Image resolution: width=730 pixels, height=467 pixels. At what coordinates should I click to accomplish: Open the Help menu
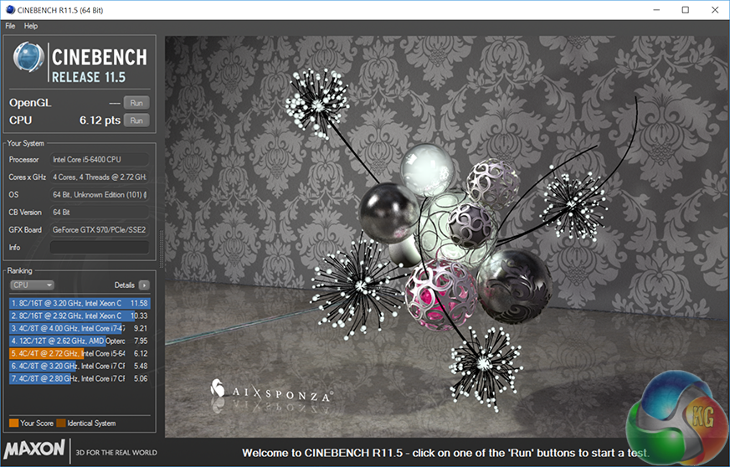coord(31,26)
